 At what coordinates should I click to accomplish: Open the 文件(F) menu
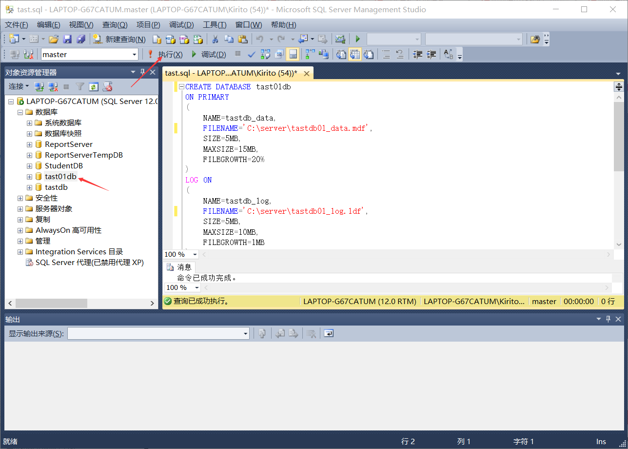(17, 25)
